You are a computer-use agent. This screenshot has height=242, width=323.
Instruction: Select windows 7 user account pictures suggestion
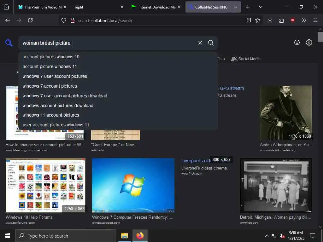click(x=118, y=76)
